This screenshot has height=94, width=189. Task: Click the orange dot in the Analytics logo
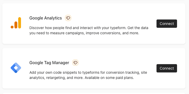click(x=12, y=27)
